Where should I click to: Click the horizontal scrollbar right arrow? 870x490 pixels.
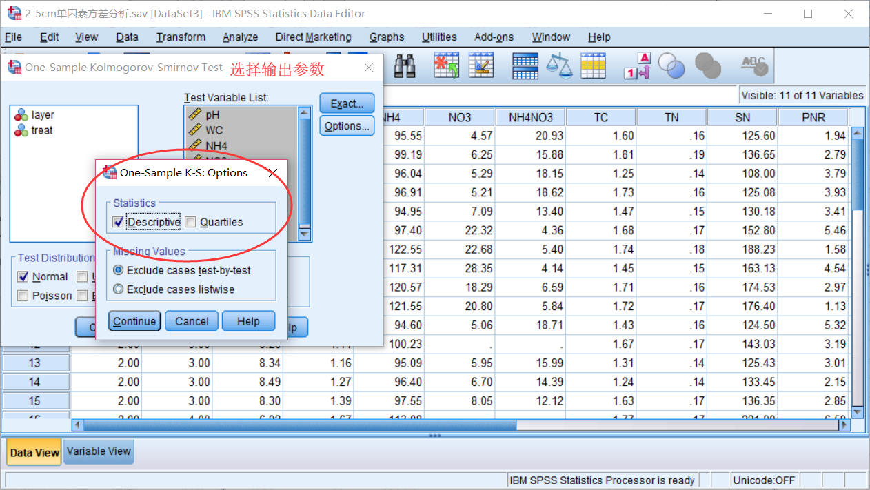tap(844, 425)
